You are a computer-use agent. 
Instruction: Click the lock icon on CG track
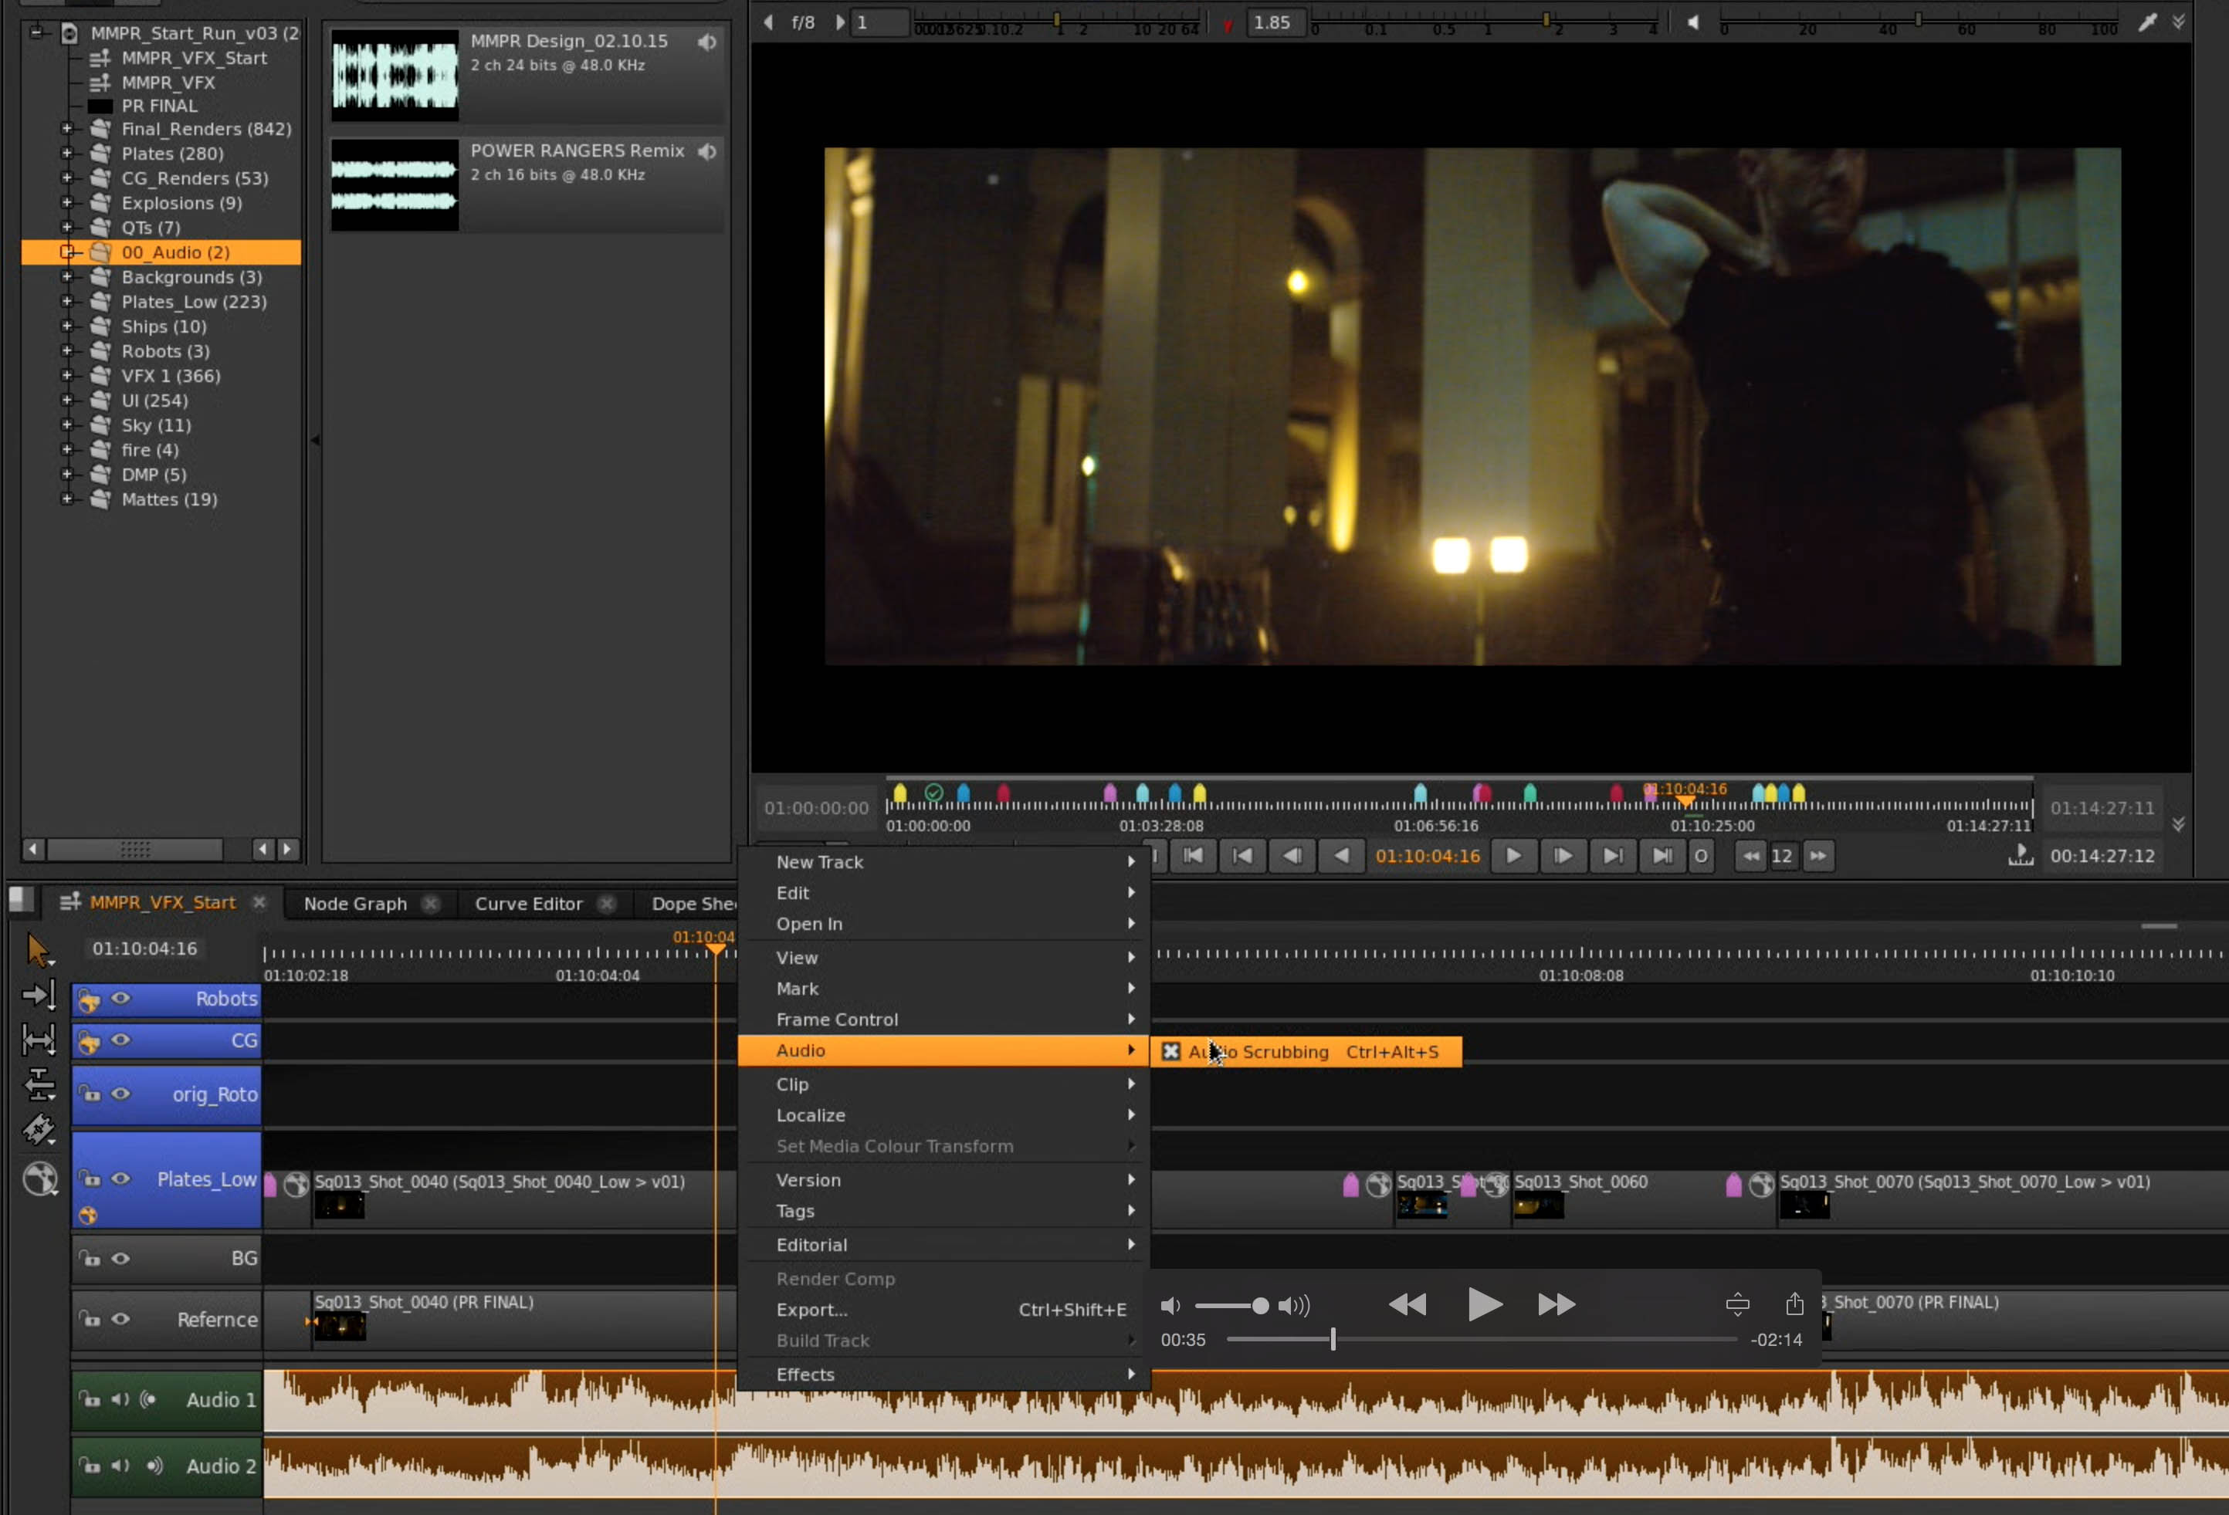point(90,1042)
